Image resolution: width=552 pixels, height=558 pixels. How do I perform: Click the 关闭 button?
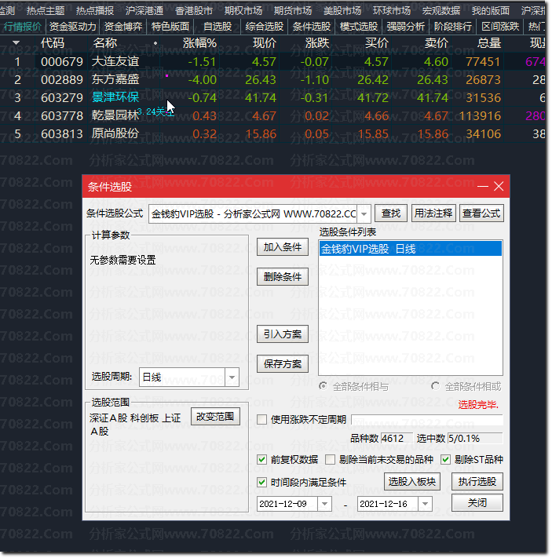pos(477,502)
